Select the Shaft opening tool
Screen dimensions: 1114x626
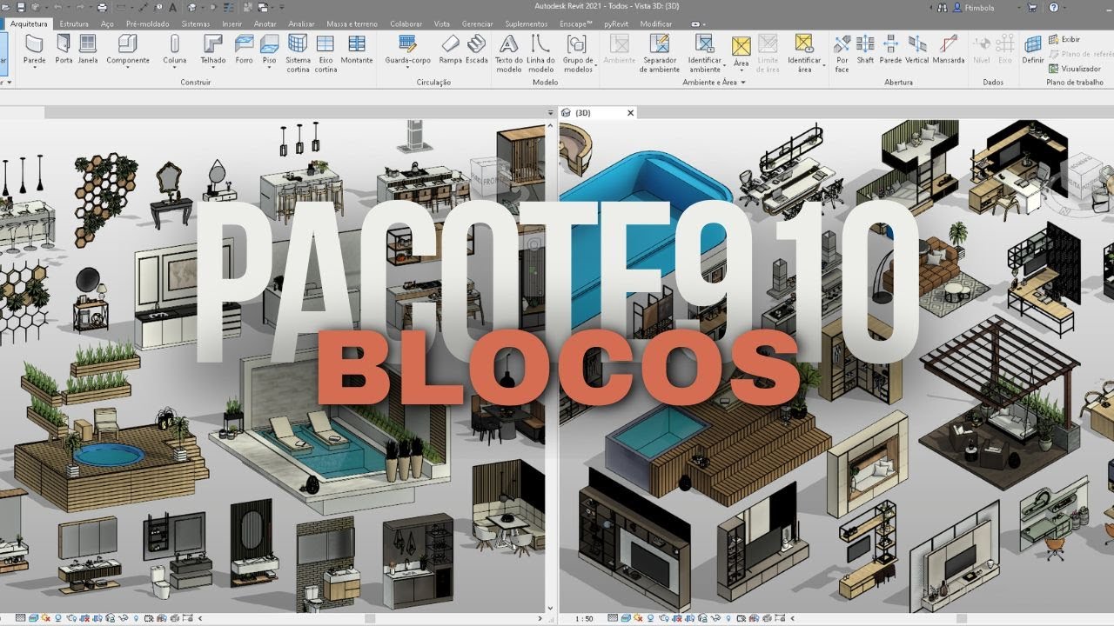[x=865, y=50]
